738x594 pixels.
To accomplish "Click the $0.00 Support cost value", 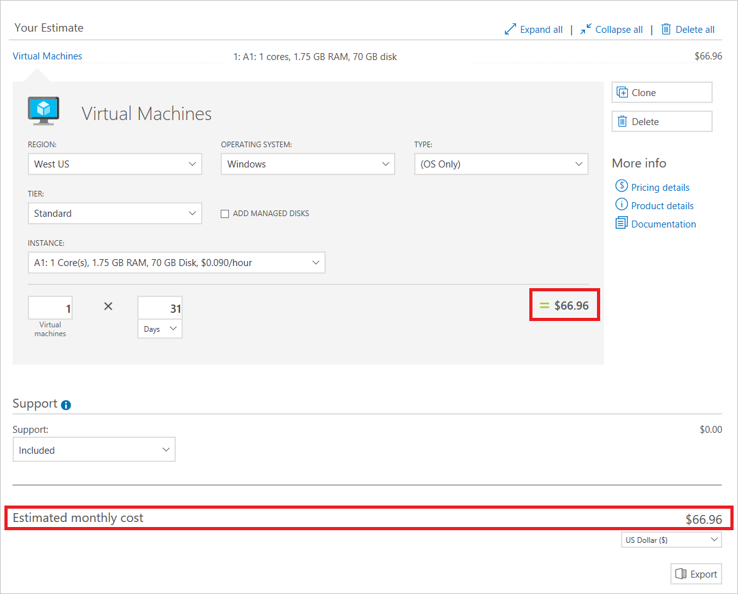I will (711, 430).
